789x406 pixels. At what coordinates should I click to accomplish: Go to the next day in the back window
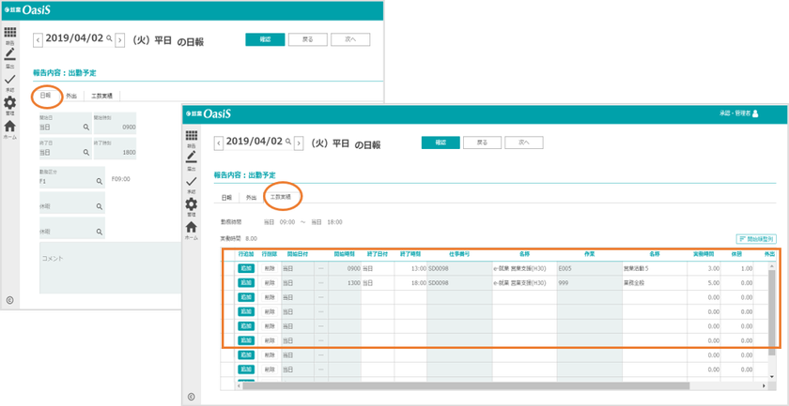point(120,40)
